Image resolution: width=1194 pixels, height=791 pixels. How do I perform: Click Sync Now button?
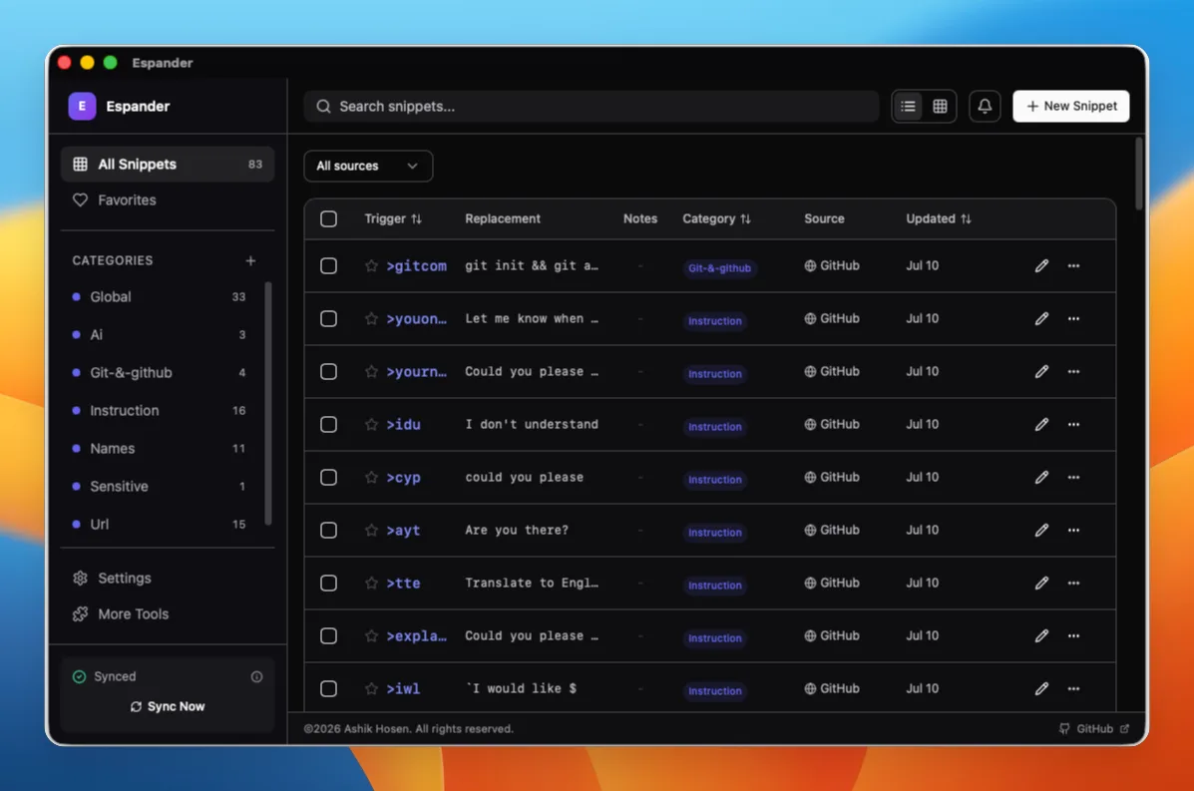pos(168,706)
